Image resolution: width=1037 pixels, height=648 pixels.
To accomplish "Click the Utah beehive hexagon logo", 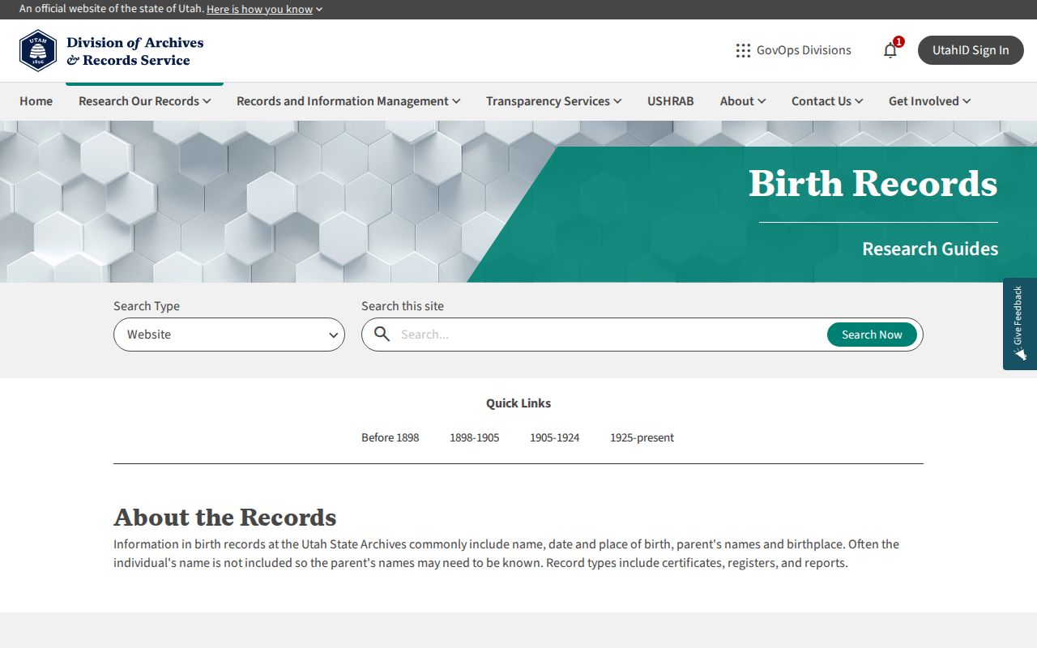I will [38, 51].
